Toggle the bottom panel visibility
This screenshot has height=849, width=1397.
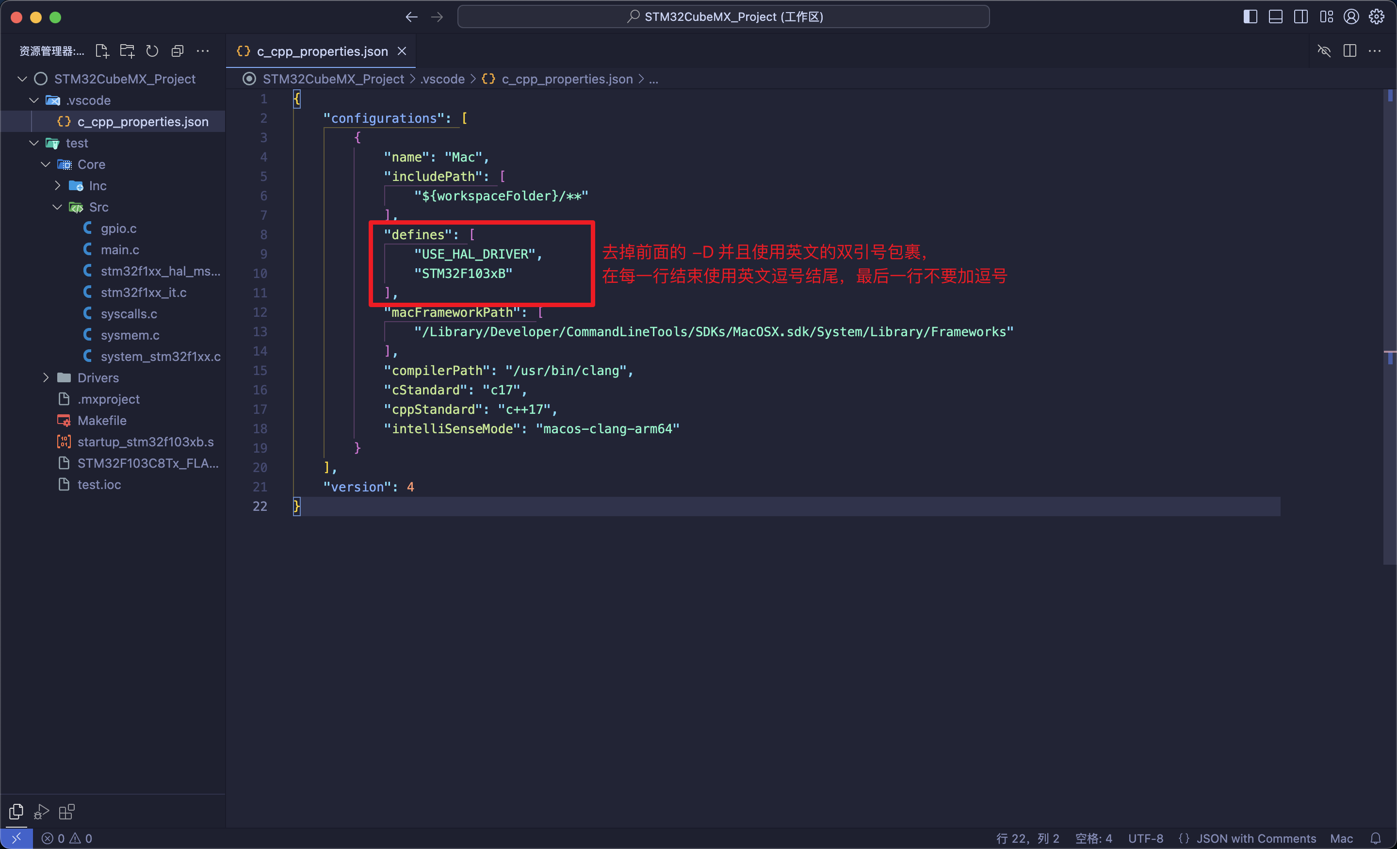[1275, 16]
